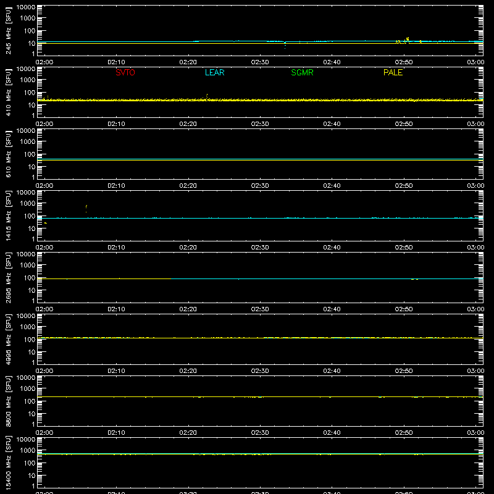The width and height of the screenshot is (494, 494).
Task: Select the "610 MHz [SFU]" axis title
Action: coord(8,154)
